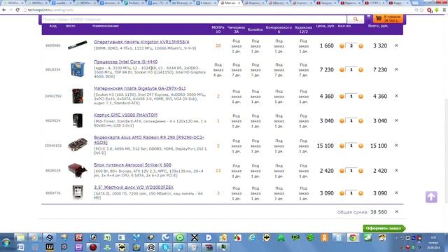Click the Kingston memory stick thumbnail
Viewport: 448px width, 252px height.
(78, 45)
